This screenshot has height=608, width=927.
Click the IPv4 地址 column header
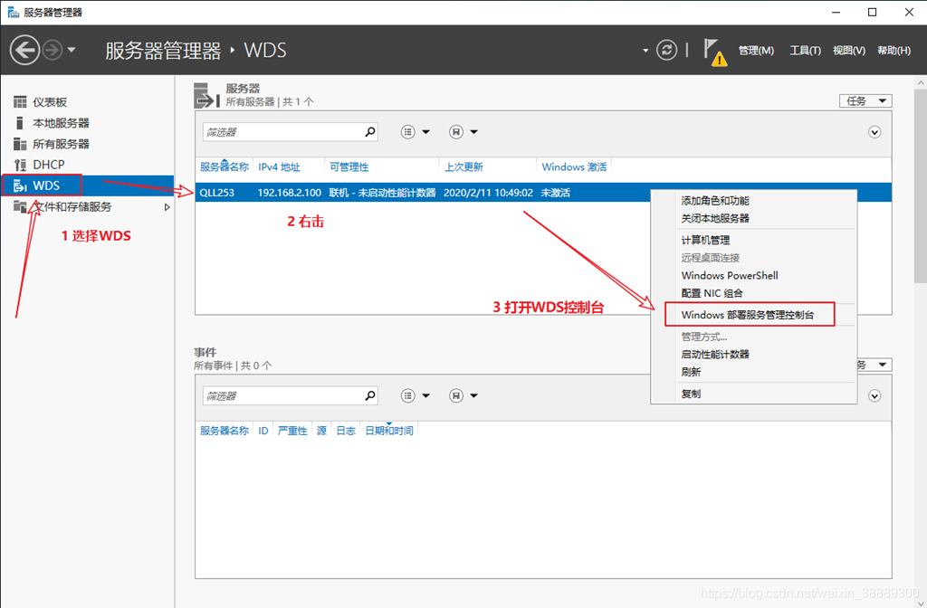click(x=279, y=167)
